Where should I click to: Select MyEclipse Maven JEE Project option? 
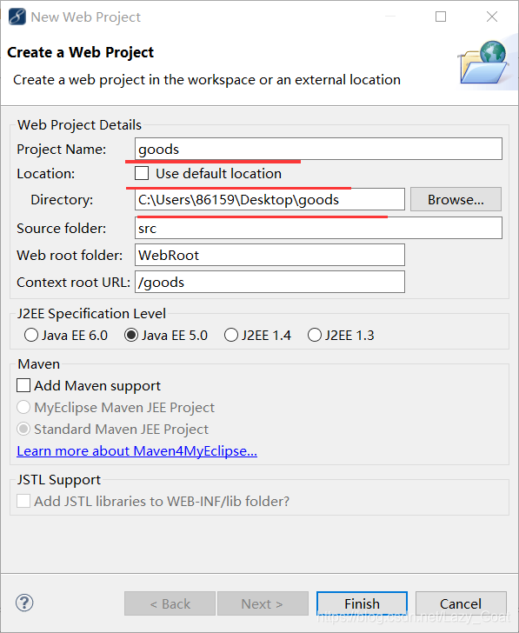pos(23,407)
